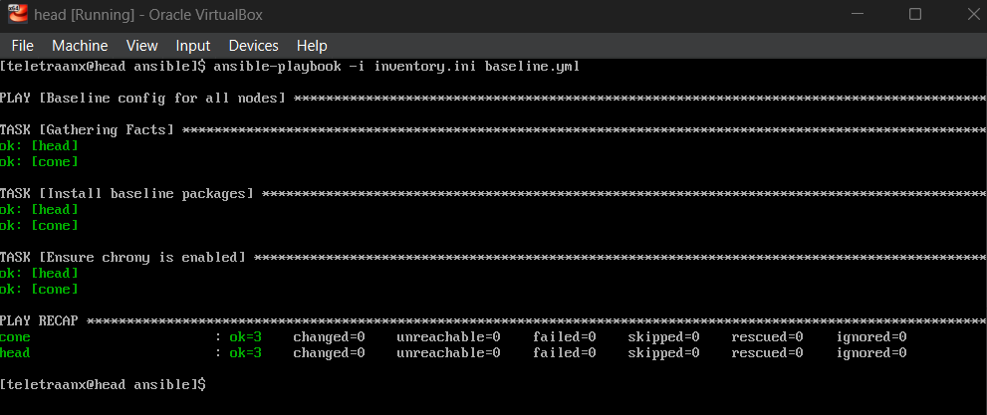Open the Machine menu
This screenshot has width=987, height=415.
[x=80, y=46]
